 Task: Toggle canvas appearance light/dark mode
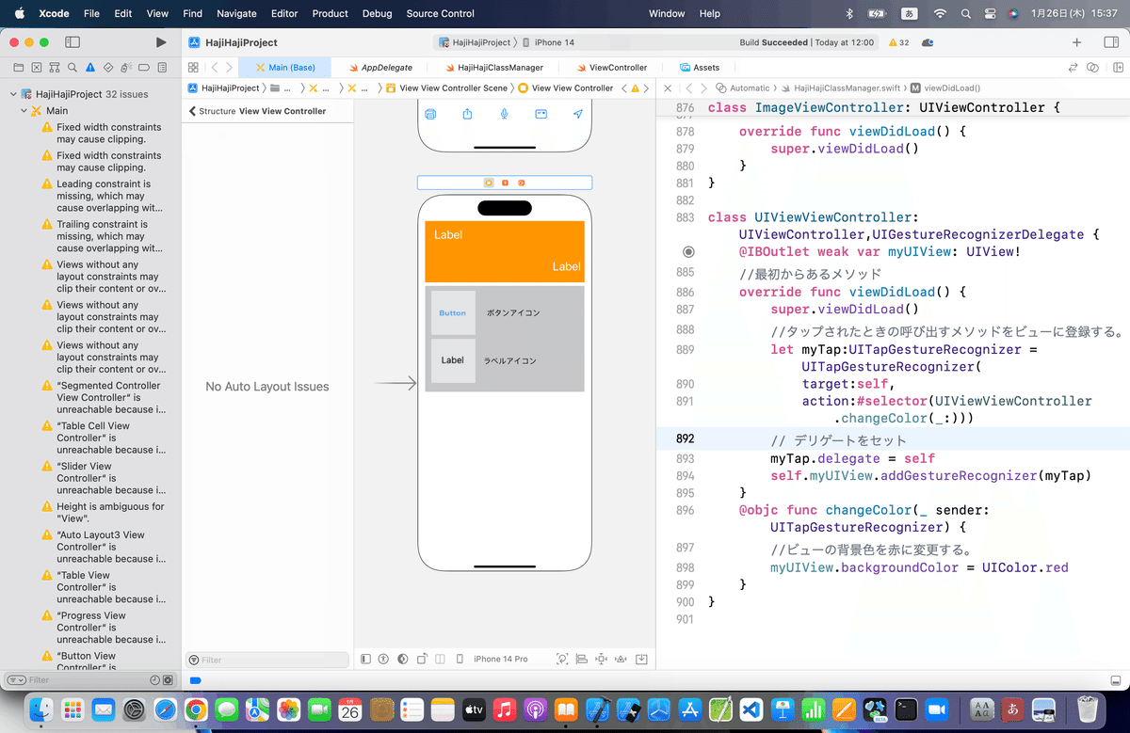click(x=403, y=660)
